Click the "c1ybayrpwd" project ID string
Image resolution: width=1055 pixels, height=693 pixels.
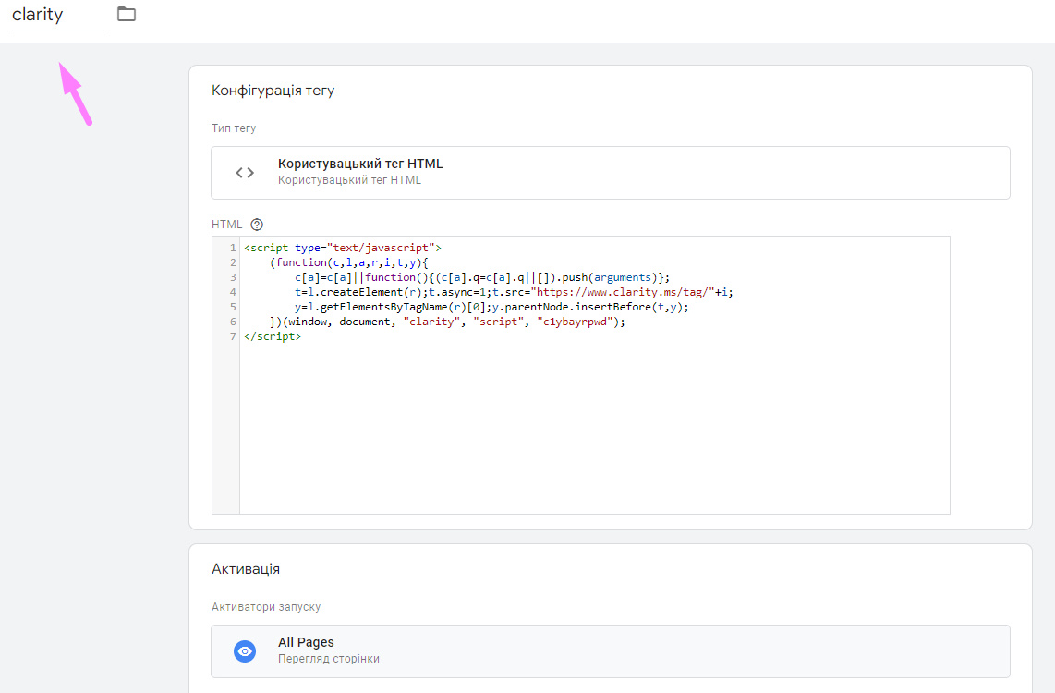click(x=573, y=322)
